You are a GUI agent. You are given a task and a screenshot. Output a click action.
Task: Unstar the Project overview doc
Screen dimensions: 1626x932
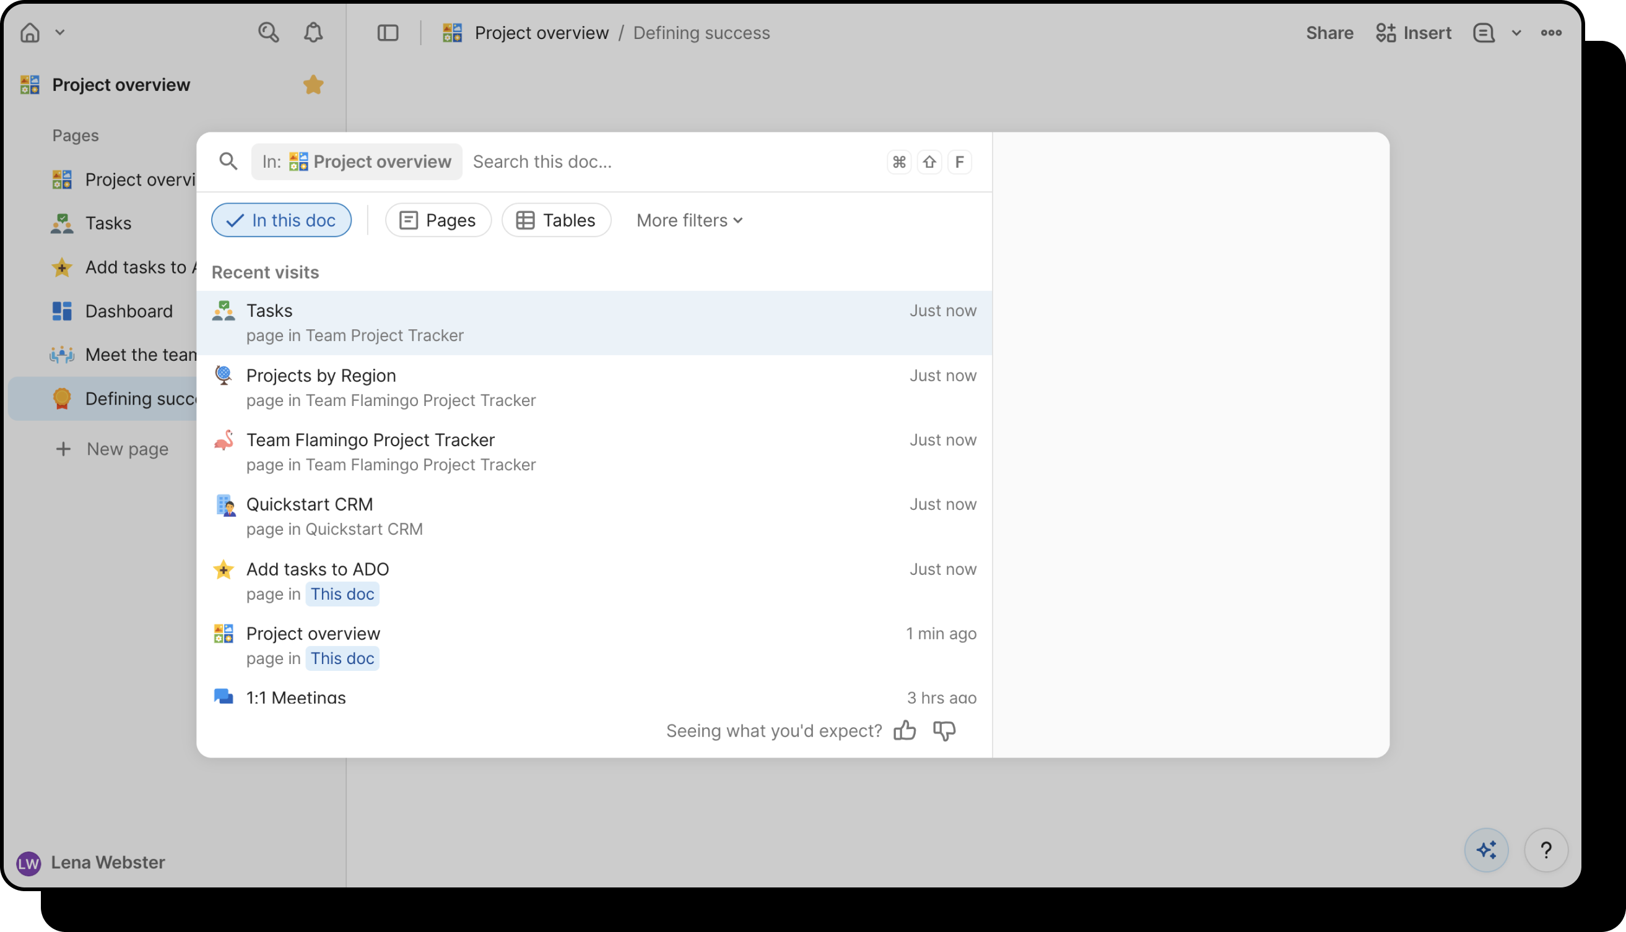pyautogui.click(x=313, y=85)
